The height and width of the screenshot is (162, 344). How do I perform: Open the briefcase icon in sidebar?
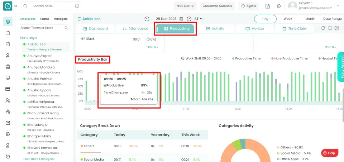click(x=8, y=67)
